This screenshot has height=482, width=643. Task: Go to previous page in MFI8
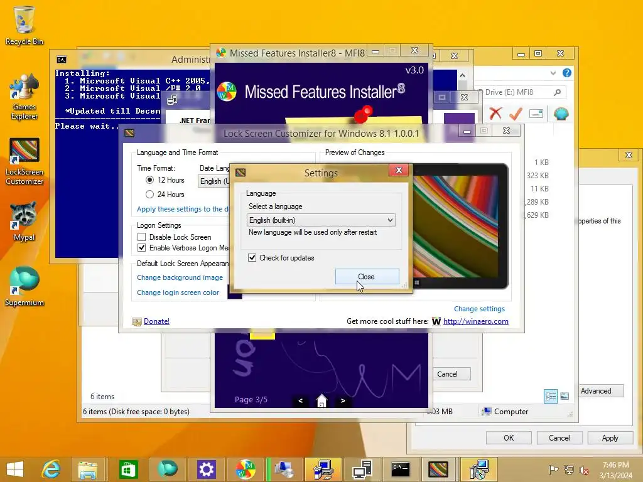301,400
